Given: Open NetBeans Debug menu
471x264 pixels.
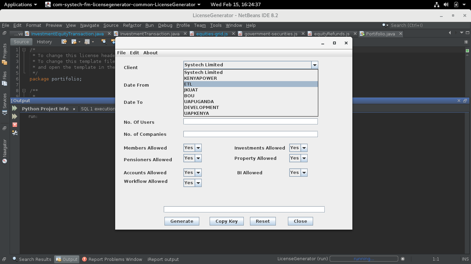Looking at the screenshot, I should coord(165,25).
